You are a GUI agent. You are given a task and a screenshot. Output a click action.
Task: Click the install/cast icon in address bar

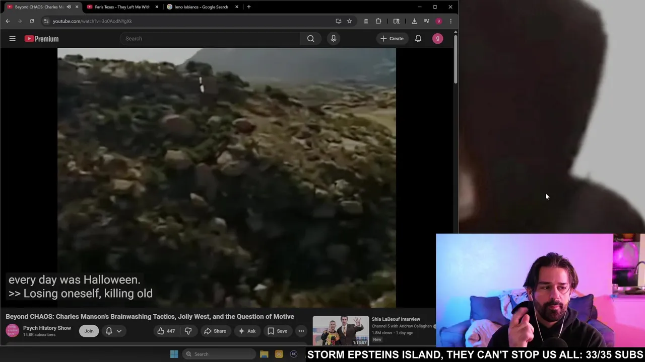(x=339, y=21)
